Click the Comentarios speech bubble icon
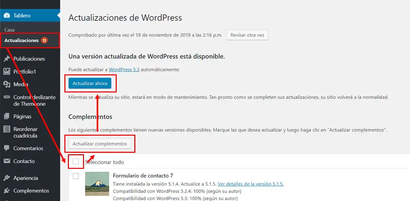 (7, 148)
